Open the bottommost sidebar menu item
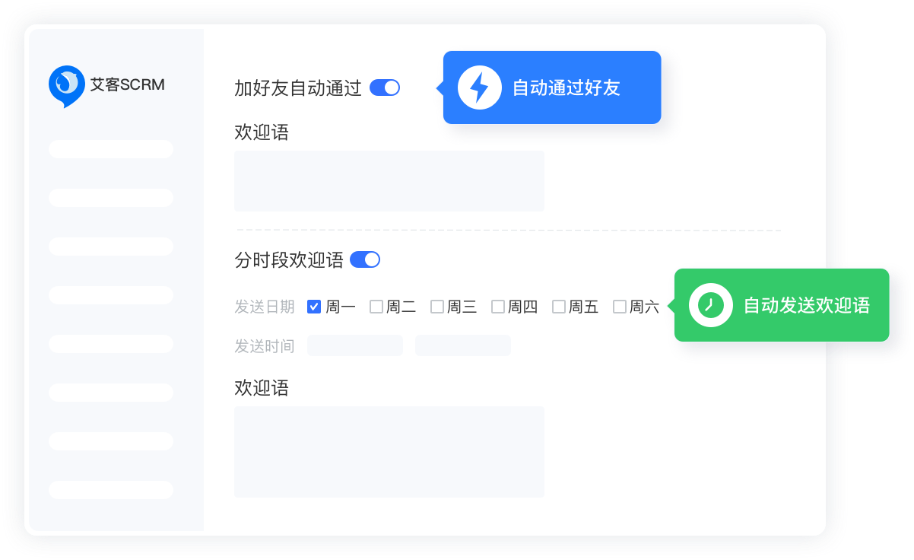The height and width of the screenshot is (560, 914). (111, 490)
